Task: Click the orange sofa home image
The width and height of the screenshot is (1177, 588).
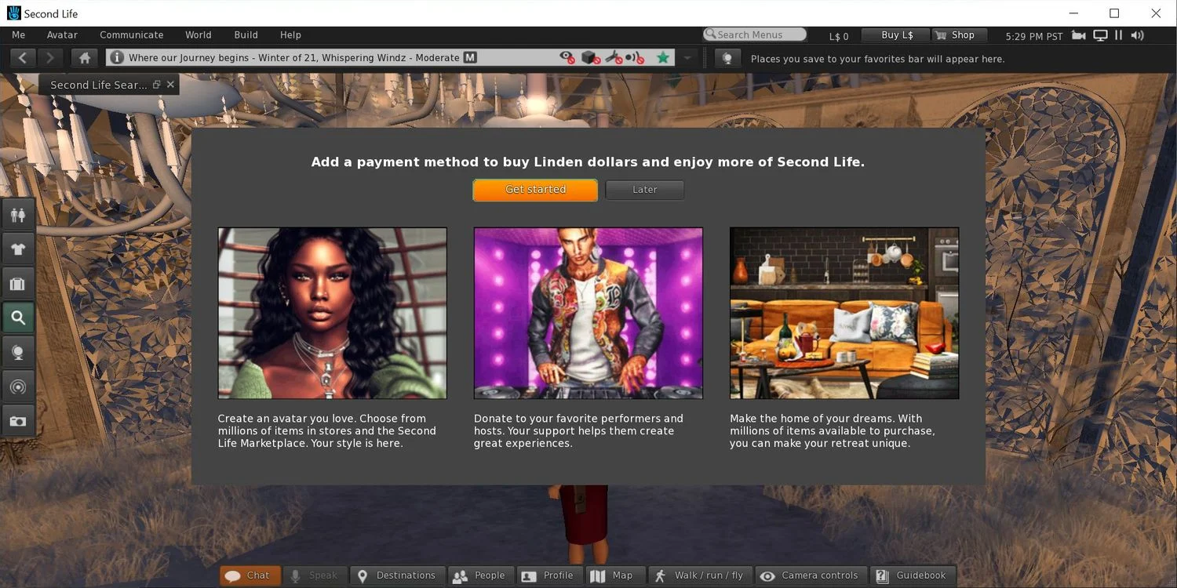Action: point(844,314)
